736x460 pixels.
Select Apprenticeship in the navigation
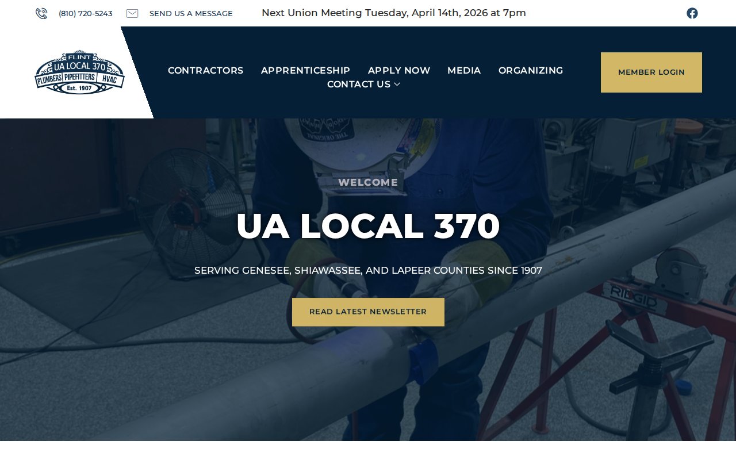(x=305, y=70)
